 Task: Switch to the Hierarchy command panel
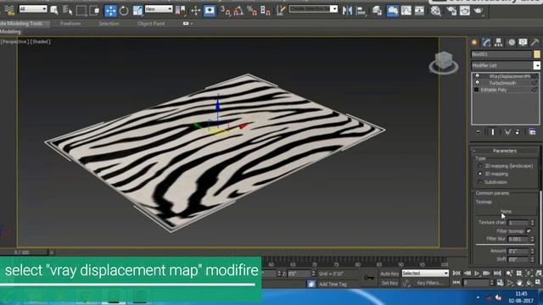(x=498, y=42)
